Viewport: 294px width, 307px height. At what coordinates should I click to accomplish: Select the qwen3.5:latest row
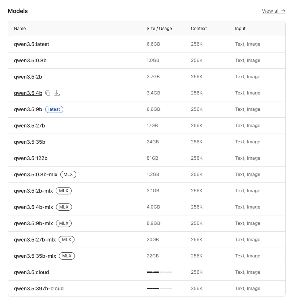point(147,44)
